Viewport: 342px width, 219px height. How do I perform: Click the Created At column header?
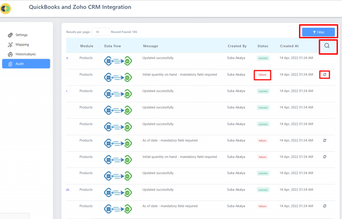point(289,46)
